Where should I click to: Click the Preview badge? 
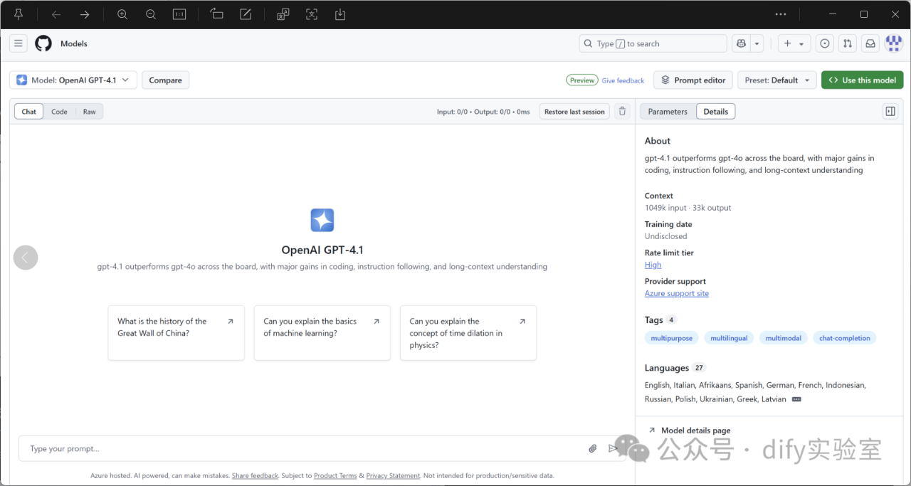582,80
